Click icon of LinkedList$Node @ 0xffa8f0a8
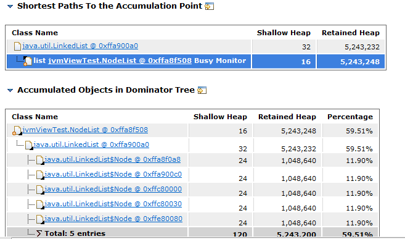Image resolution: width=405 pixels, height=239 pixels. click(40, 160)
